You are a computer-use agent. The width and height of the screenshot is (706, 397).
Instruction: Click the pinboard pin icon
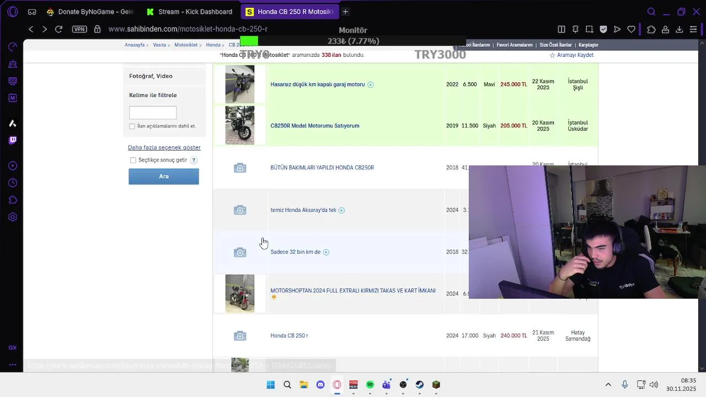click(575, 29)
